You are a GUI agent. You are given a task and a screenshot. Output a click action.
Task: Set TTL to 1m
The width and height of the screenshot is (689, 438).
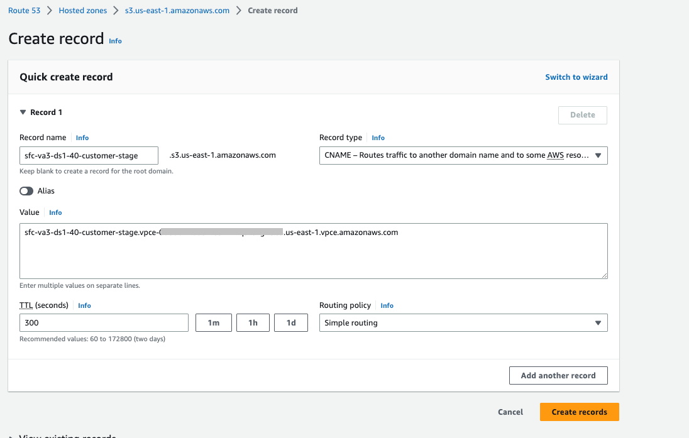point(214,323)
